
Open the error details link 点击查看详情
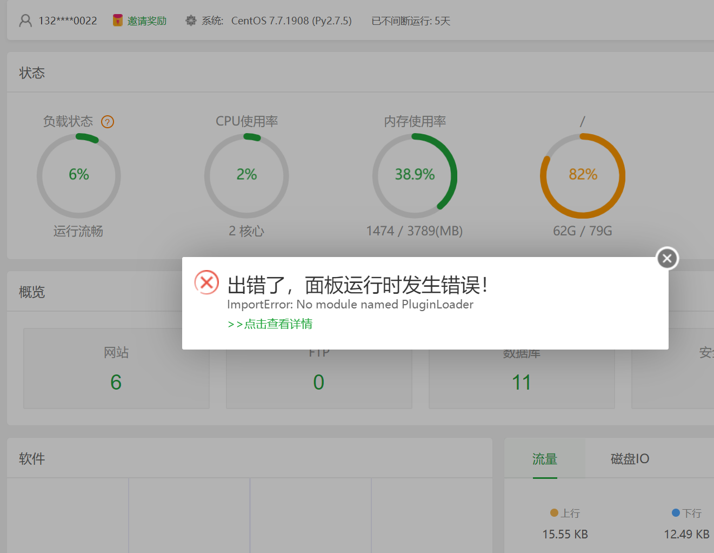click(x=270, y=324)
